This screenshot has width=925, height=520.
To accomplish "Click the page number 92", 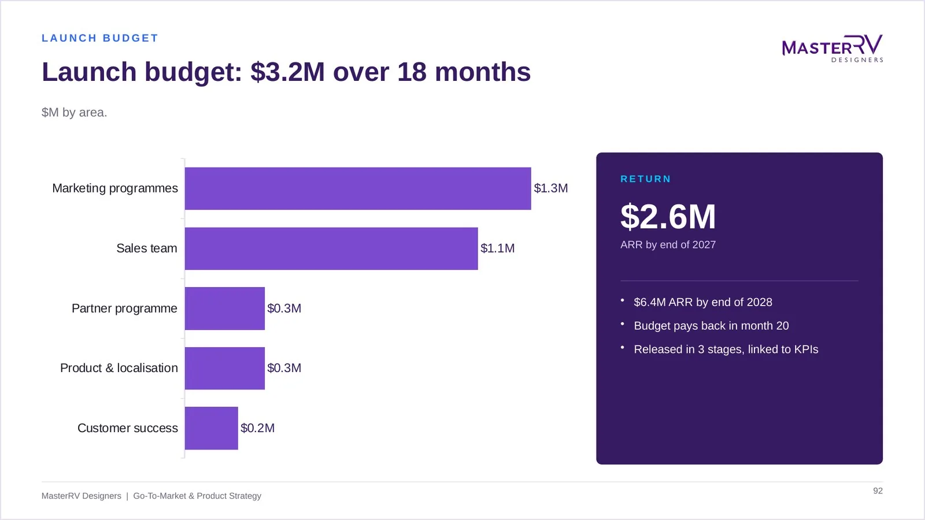I will 878,491.
